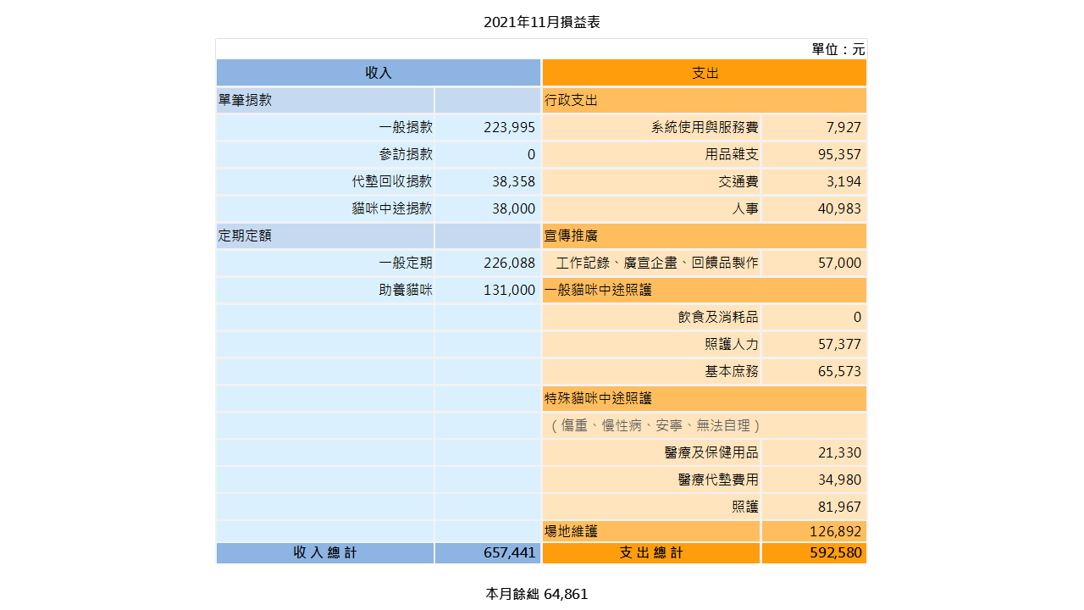
Task: Select the value 131,000
Action: (x=510, y=290)
